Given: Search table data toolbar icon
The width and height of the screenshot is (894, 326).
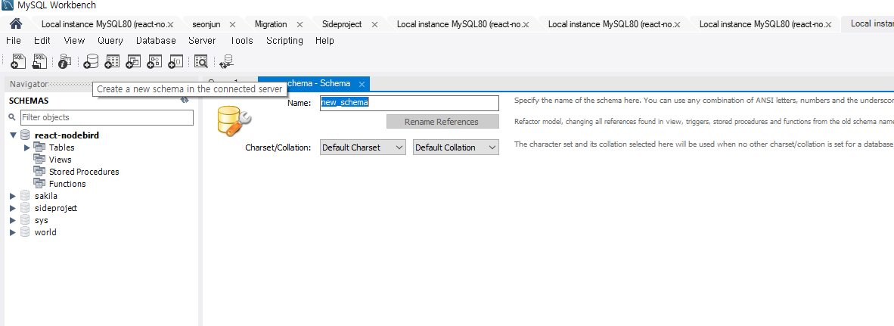Looking at the screenshot, I should pyautogui.click(x=201, y=61).
